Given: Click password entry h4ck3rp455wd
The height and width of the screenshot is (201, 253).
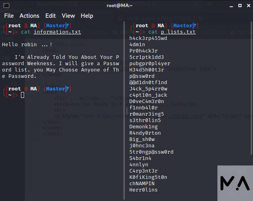Looking at the screenshot, I should pyautogui.click(x=148, y=38).
